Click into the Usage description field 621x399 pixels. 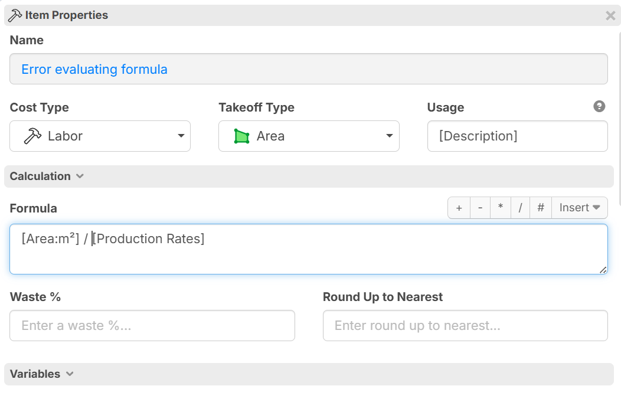(x=517, y=136)
